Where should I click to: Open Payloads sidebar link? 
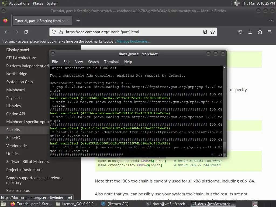click(x=14, y=98)
